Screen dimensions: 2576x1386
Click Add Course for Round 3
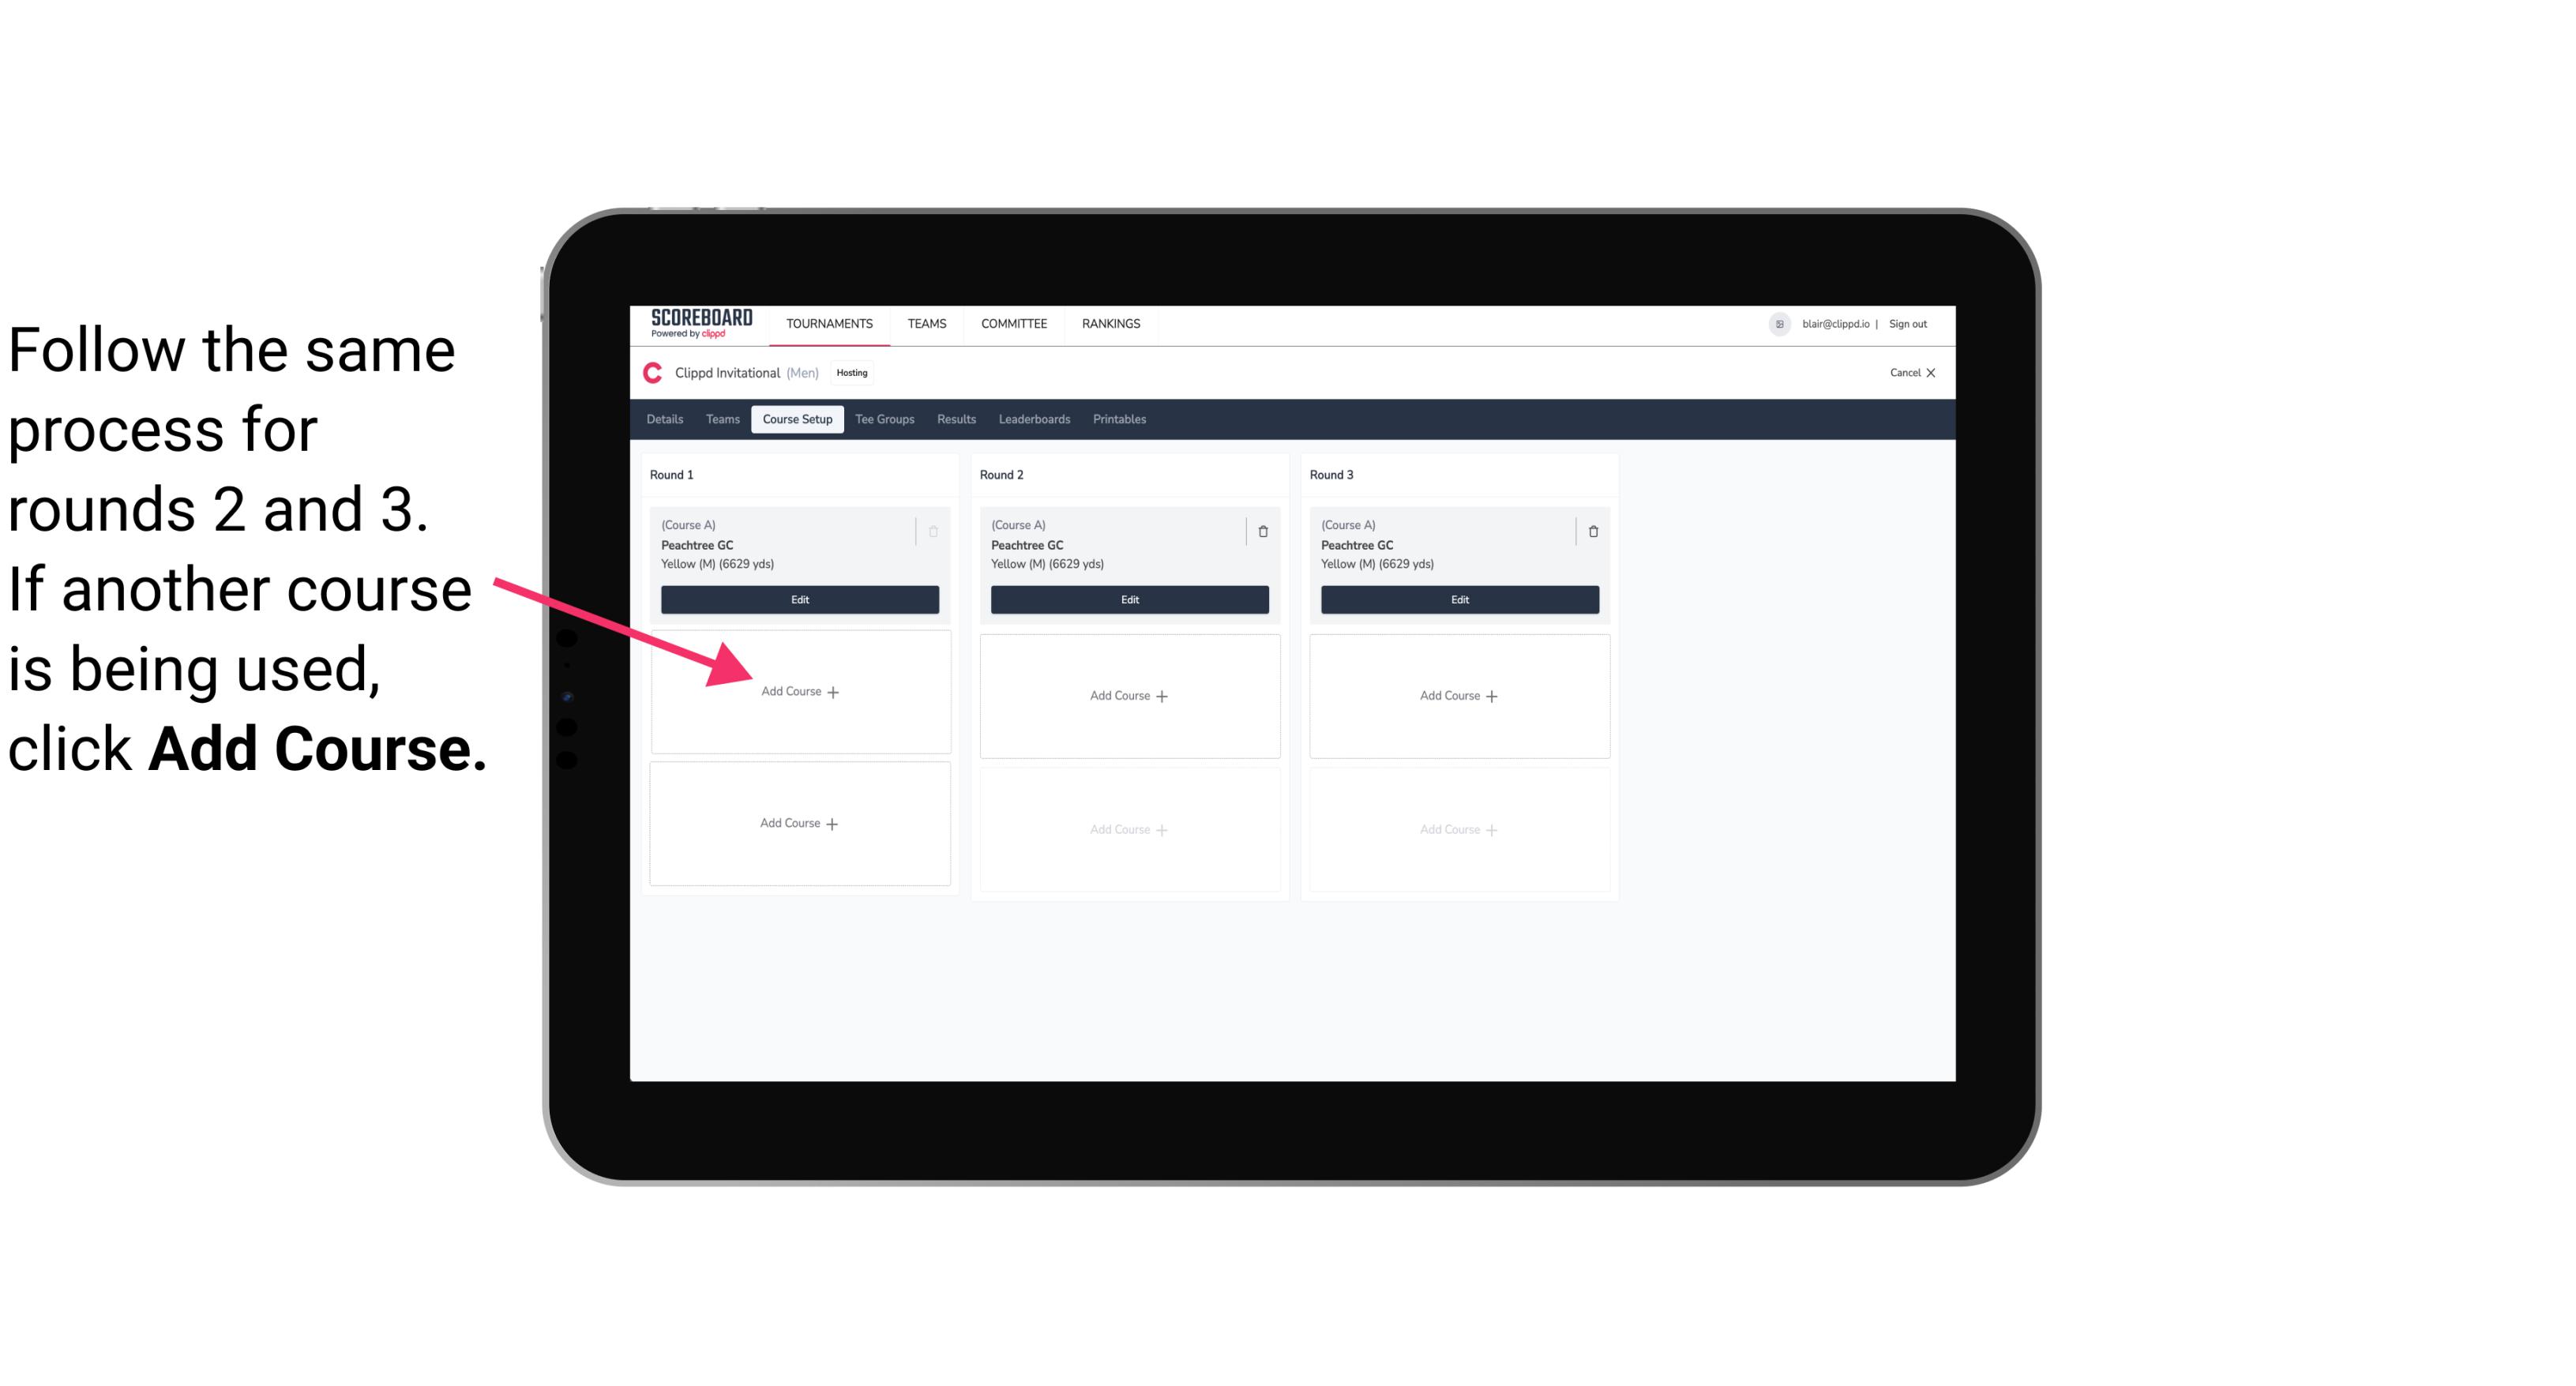[x=1459, y=695]
